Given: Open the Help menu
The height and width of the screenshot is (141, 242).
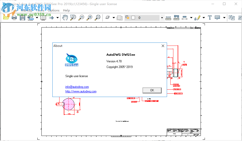Looking at the screenshot, I should click(x=66, y=10).
